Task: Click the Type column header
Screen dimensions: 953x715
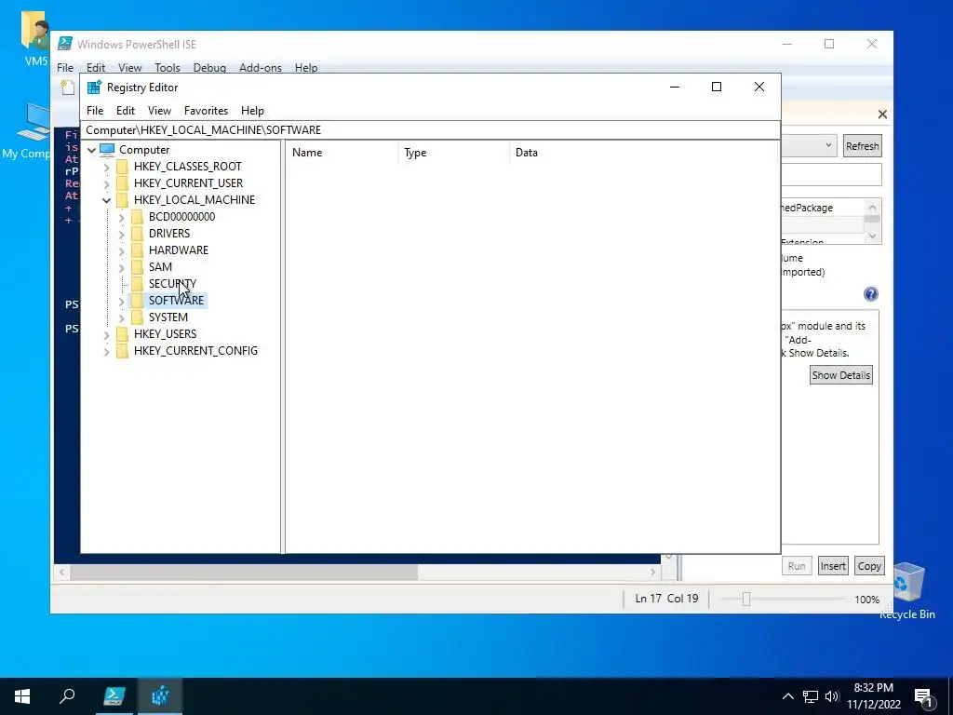Action: [454, 153]
